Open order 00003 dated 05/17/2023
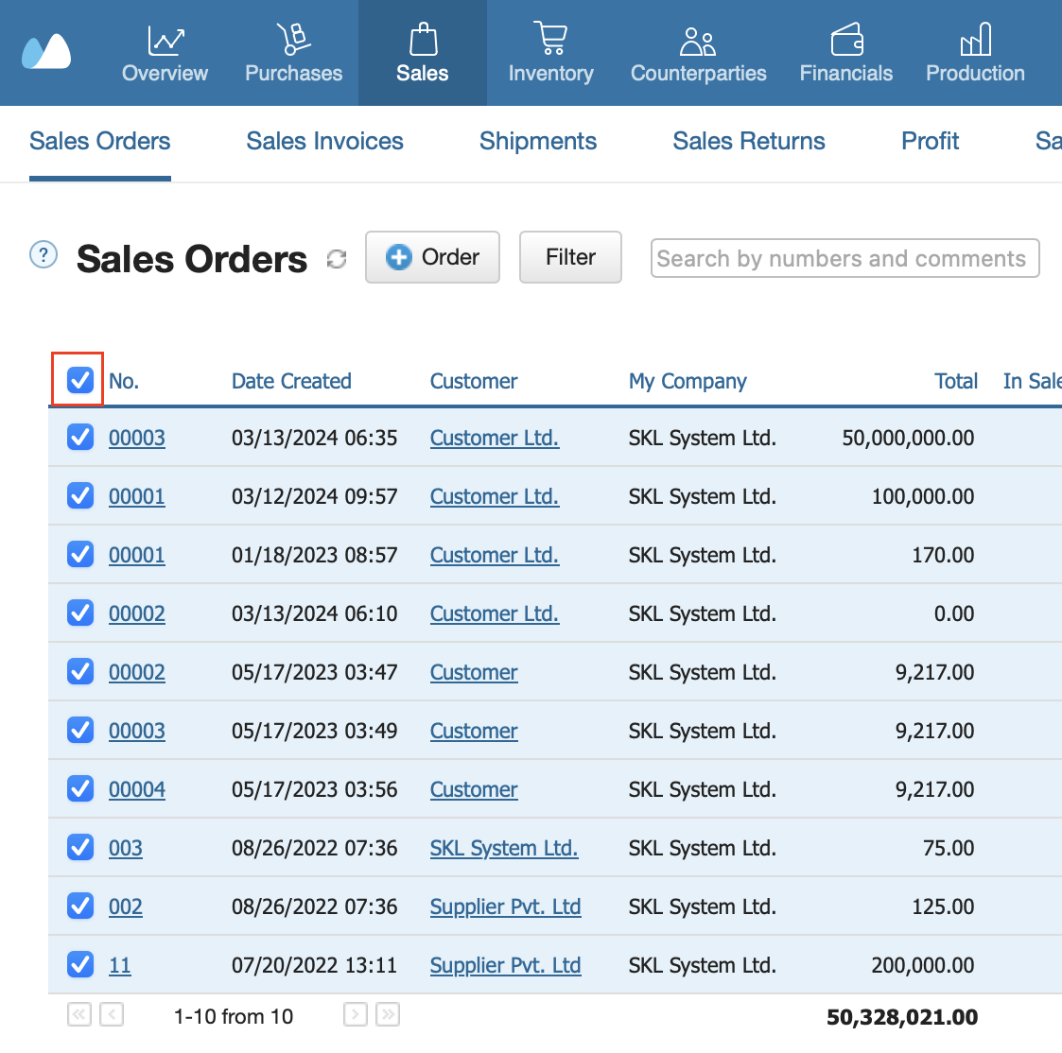Image resolution: width=1062 pixels, height=1053 pixels. [x=137, y=731]
